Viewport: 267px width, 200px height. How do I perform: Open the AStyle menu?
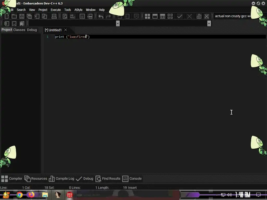pyautogui.click(x=78, y=10)
